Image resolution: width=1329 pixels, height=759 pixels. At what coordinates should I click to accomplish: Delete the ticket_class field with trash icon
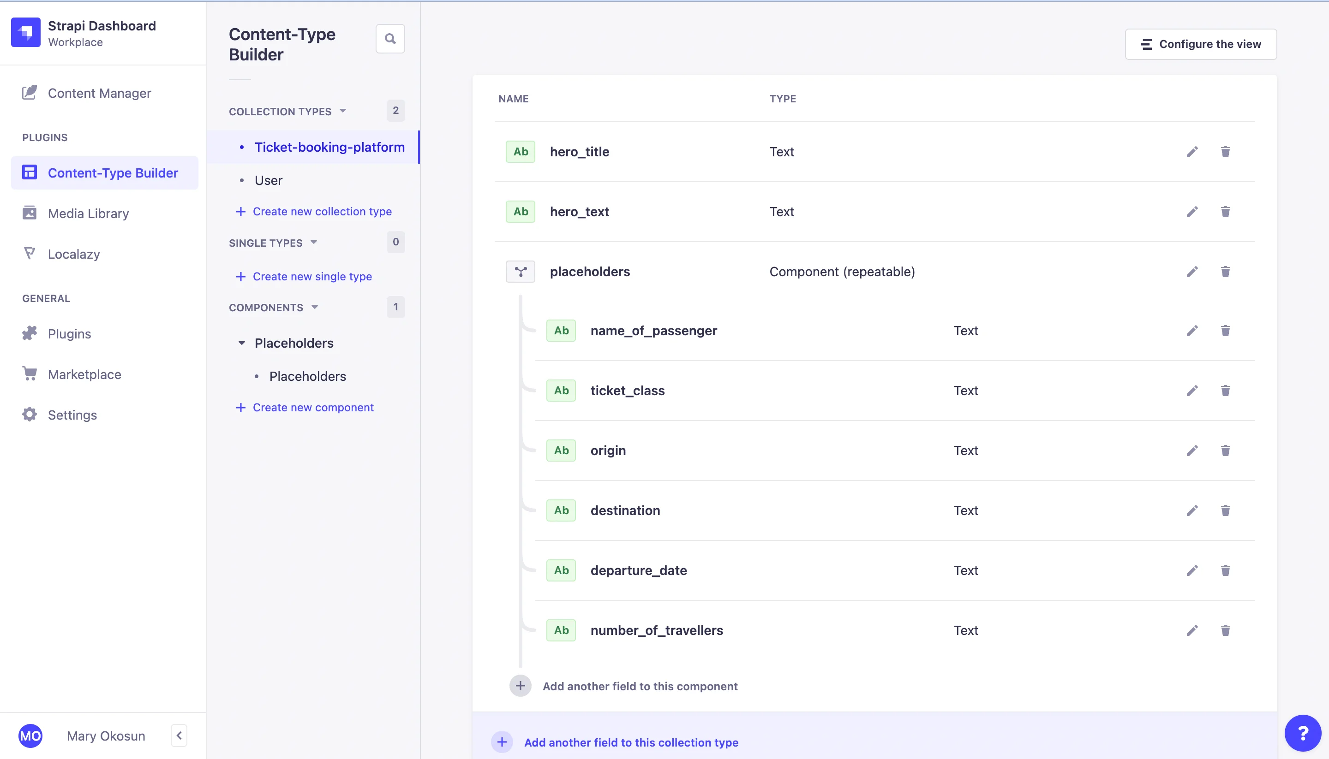[x=1225, y=391]
